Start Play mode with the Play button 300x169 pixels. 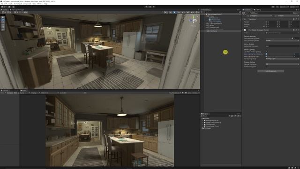point(146,7)
